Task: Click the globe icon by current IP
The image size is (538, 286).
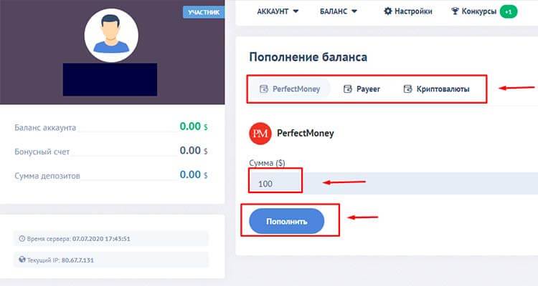Action: (22, 260)
